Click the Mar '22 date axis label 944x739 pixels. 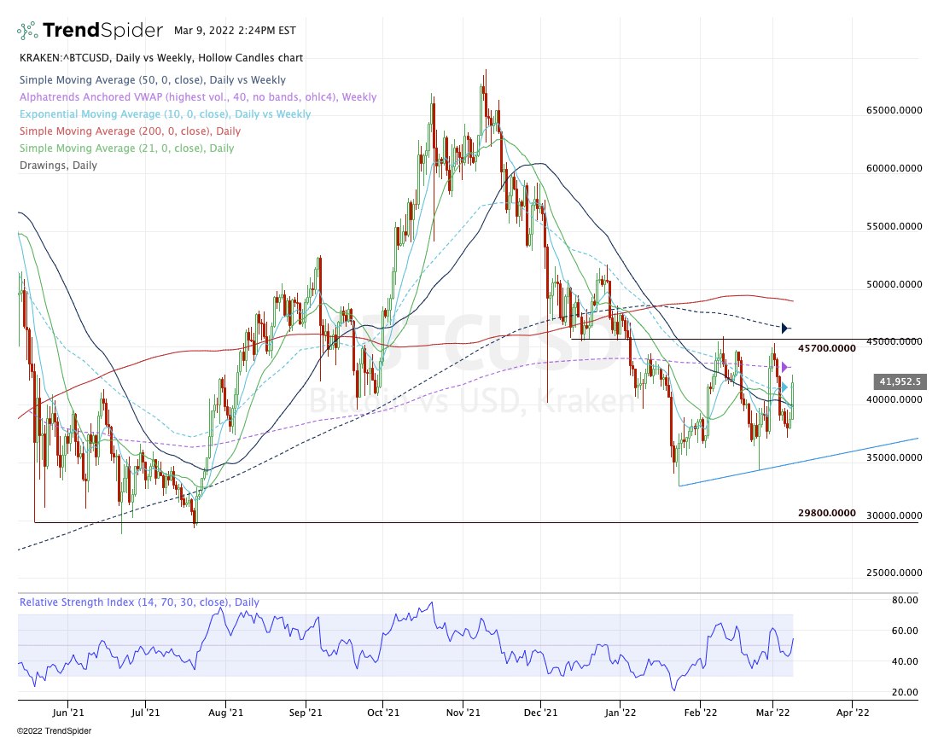pyautogui.click(x=773, y=713)
